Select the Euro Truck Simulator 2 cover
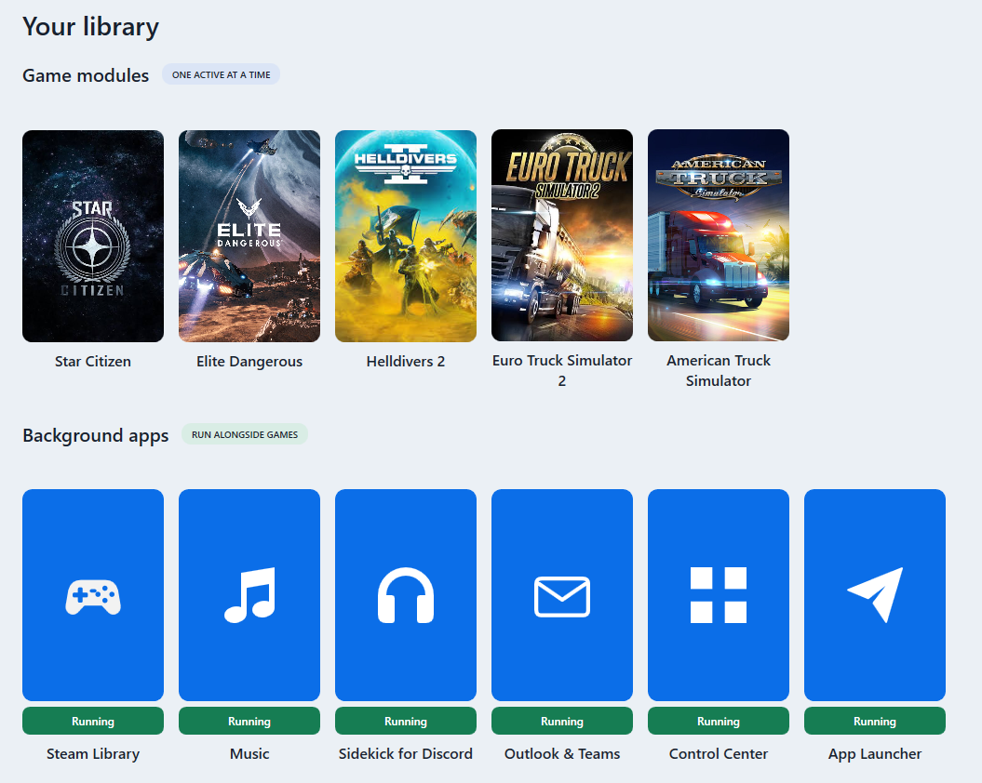The height and width of the screenshot is (783, 982). point(562,235)
